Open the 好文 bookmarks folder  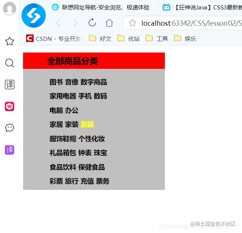(100, 38)
